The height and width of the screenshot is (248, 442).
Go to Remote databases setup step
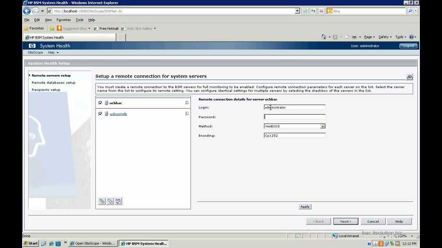(x=54, y=83)
